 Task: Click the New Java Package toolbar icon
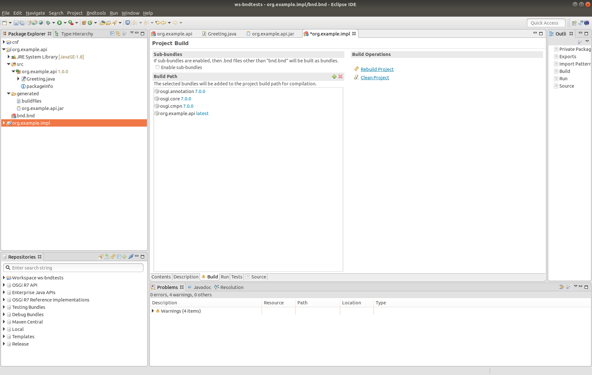pyautogui.click(x=84, y=23)
